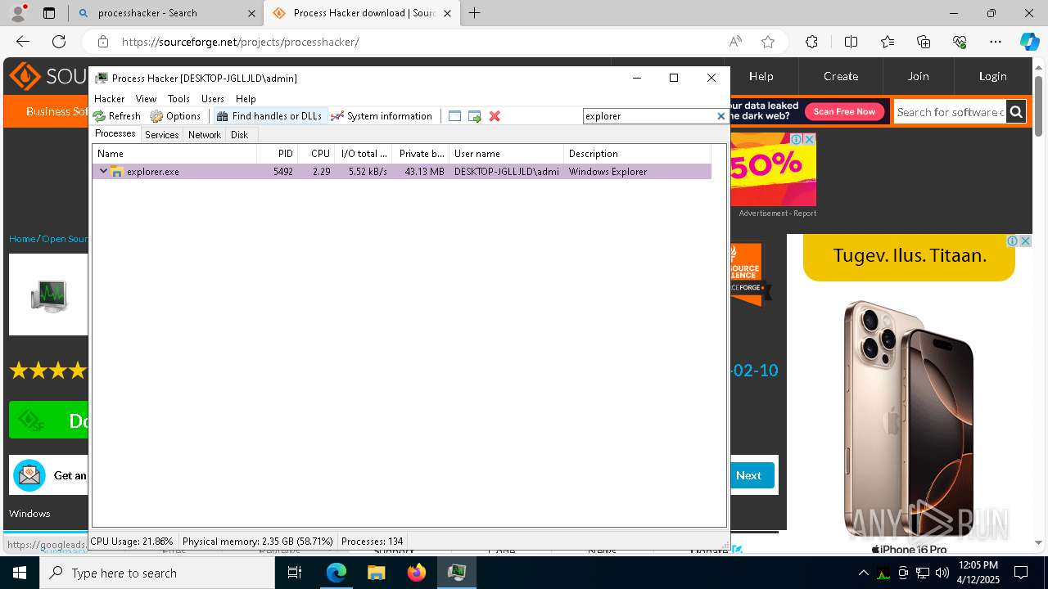Click the explorer search box
The width and height of the screenshot is (1048, 589).
[649, 116]
